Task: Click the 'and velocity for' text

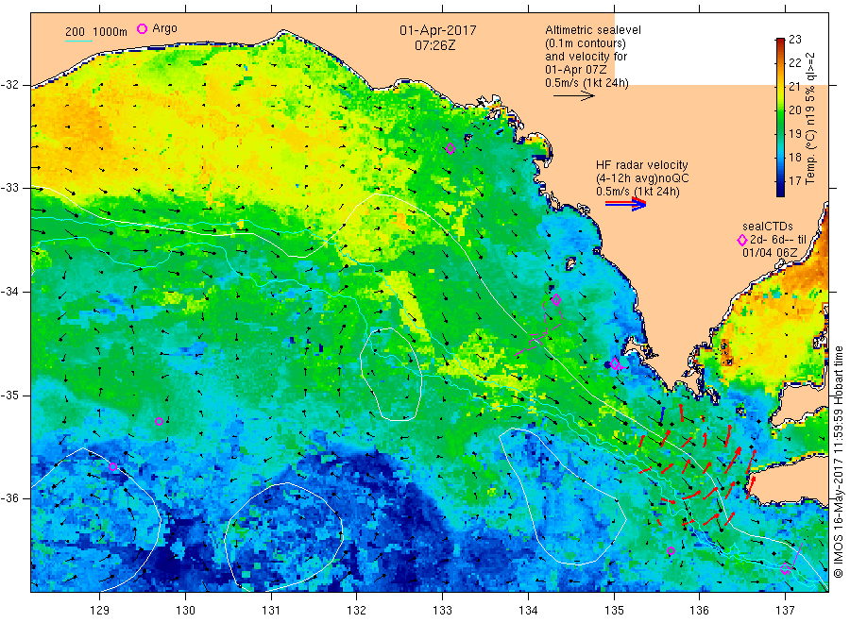Action: [x=586, y=57]
